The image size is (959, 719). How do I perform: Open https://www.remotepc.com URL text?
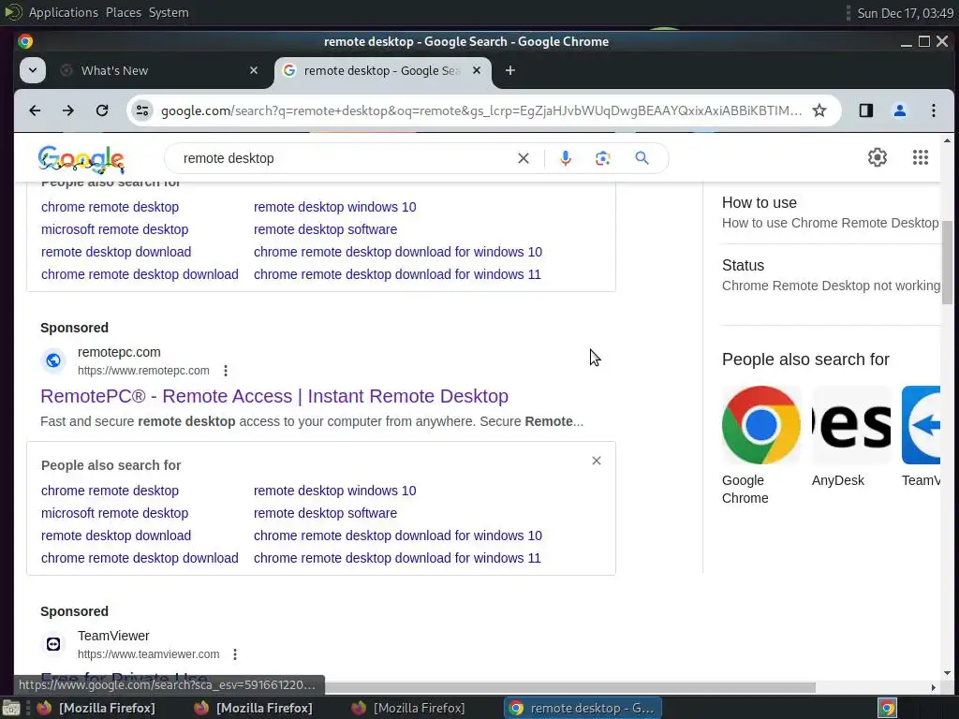pos(143,371)
